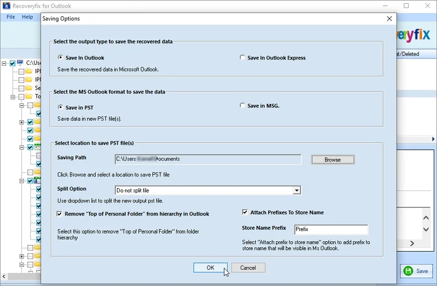Click the Recoveryfix app icon in title bar
437x286 pixels.
point(6,5)
